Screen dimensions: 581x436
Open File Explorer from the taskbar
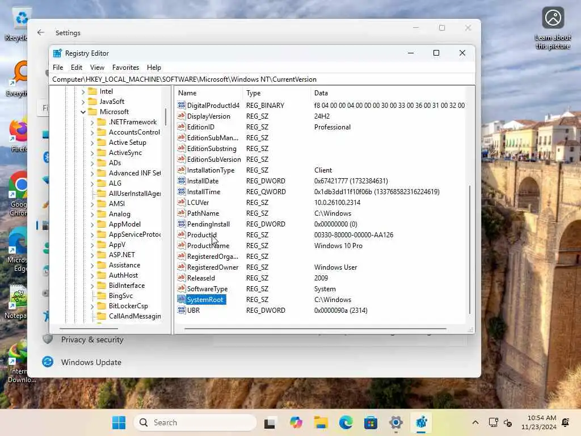pos(321,422)
